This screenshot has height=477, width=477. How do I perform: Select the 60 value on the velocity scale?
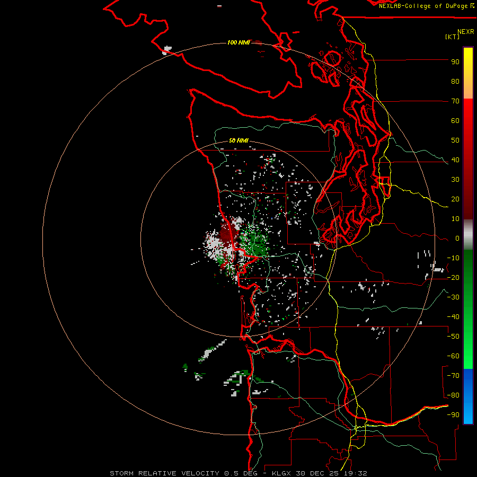click(x=455, y=120)
